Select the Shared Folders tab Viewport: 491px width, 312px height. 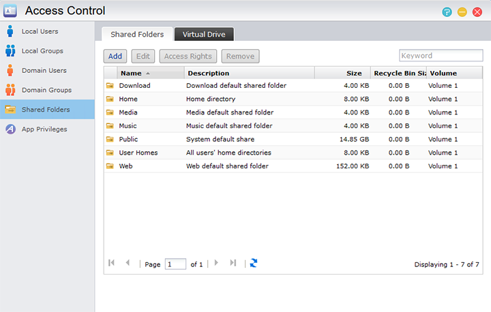(x=136, y=34)
